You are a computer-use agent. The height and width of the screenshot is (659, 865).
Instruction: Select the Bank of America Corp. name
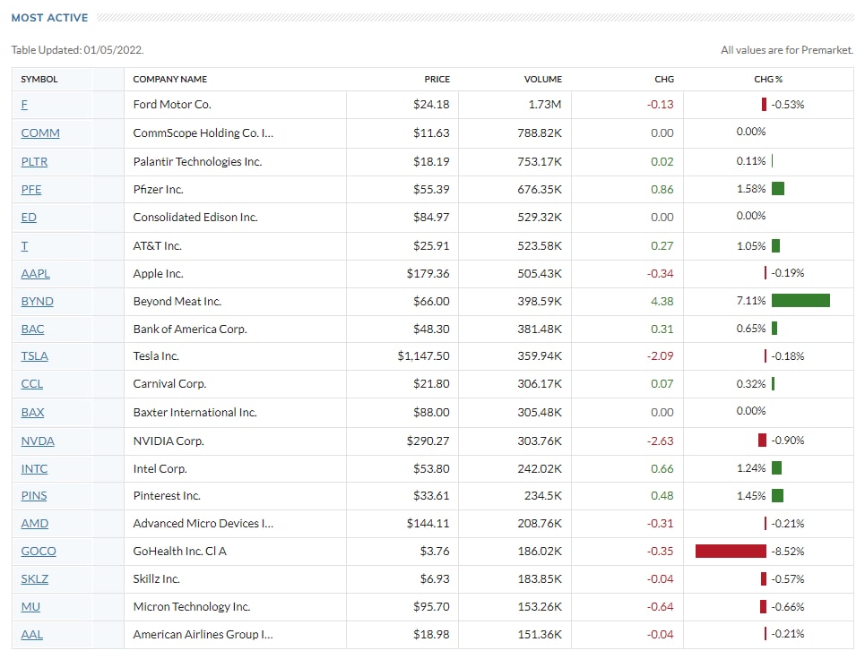click(190, 329)
